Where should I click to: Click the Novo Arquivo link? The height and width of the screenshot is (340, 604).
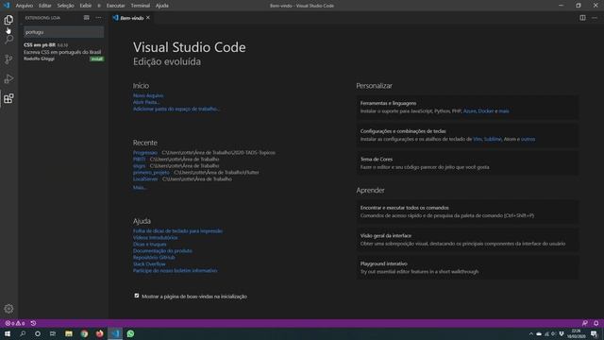[x=148, y=95]
